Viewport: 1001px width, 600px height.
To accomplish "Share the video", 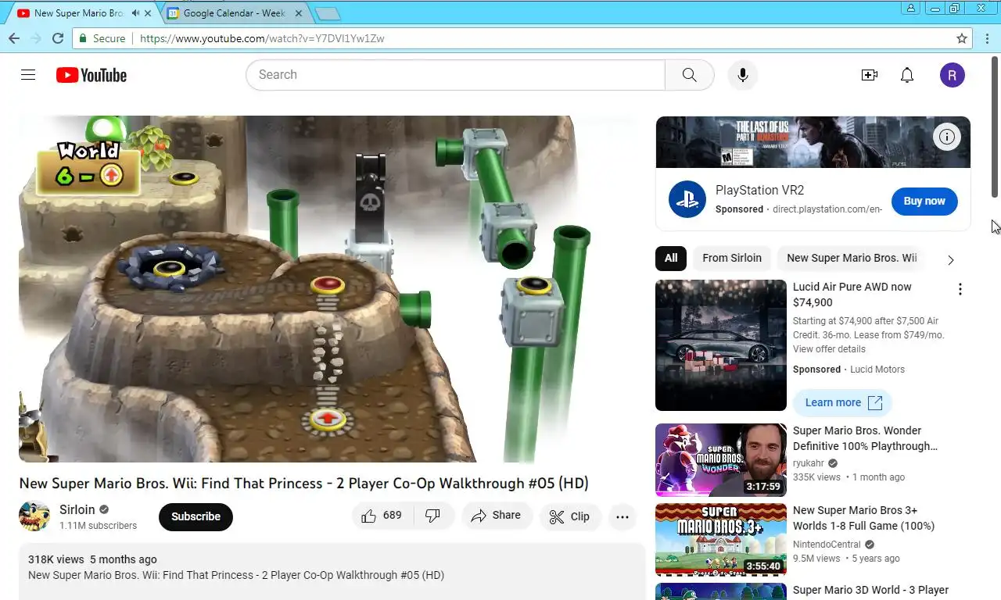I will (497, 516).
